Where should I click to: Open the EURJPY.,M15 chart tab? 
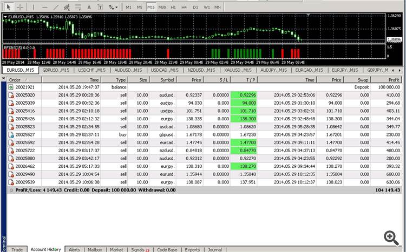pos(345,70)
